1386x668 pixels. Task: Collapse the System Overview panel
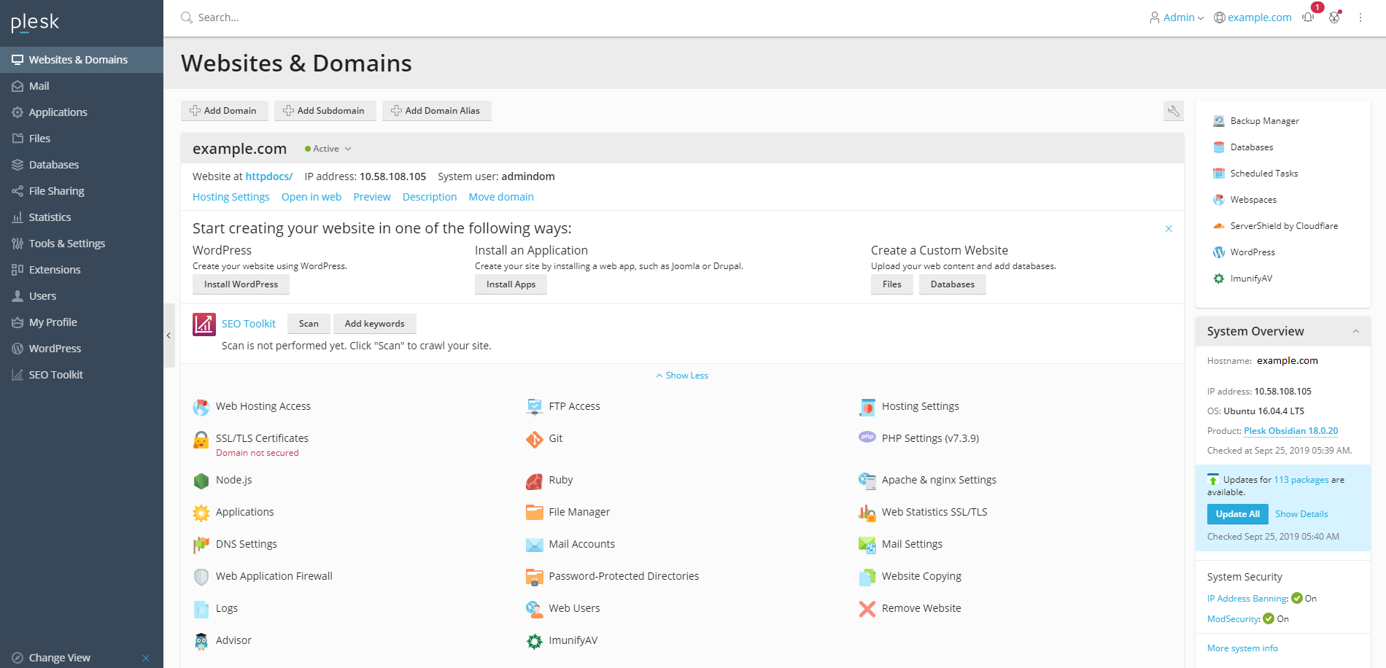[1355, 331]
